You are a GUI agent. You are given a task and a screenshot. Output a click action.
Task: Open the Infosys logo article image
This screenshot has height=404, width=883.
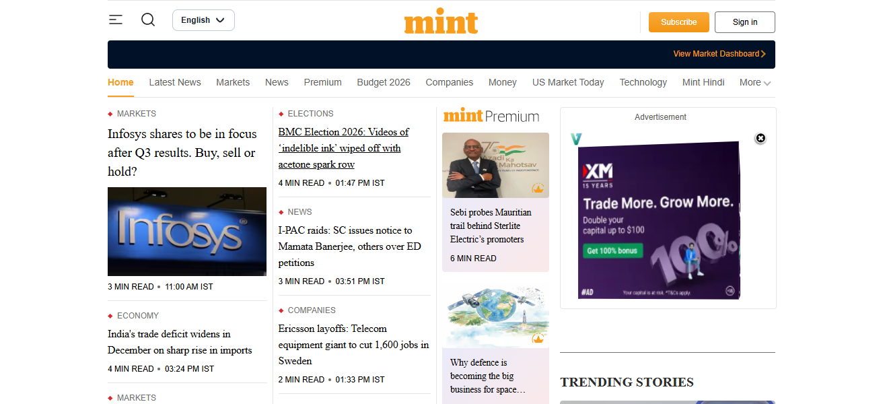[187, 232]
